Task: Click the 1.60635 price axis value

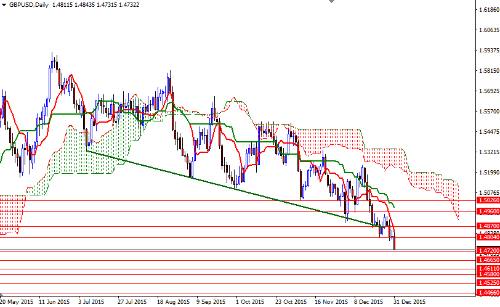Action: pos(489,30)
